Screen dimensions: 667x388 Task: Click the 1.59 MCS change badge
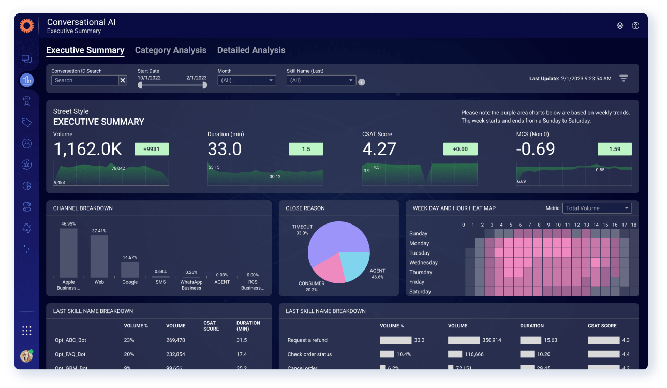tap(615, 149)
